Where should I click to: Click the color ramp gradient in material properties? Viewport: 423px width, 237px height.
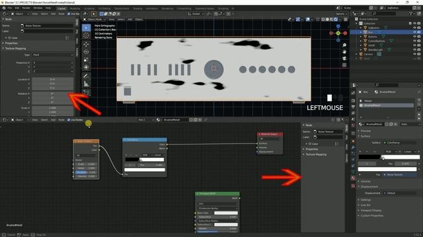[x=389, y=157]
